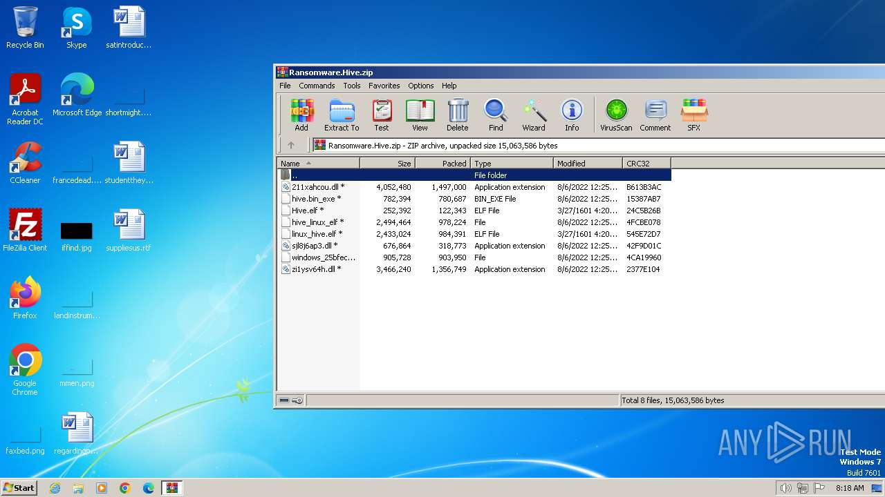
Task: Select file hive_linux_elf
Action: click(x=474, y=222)
